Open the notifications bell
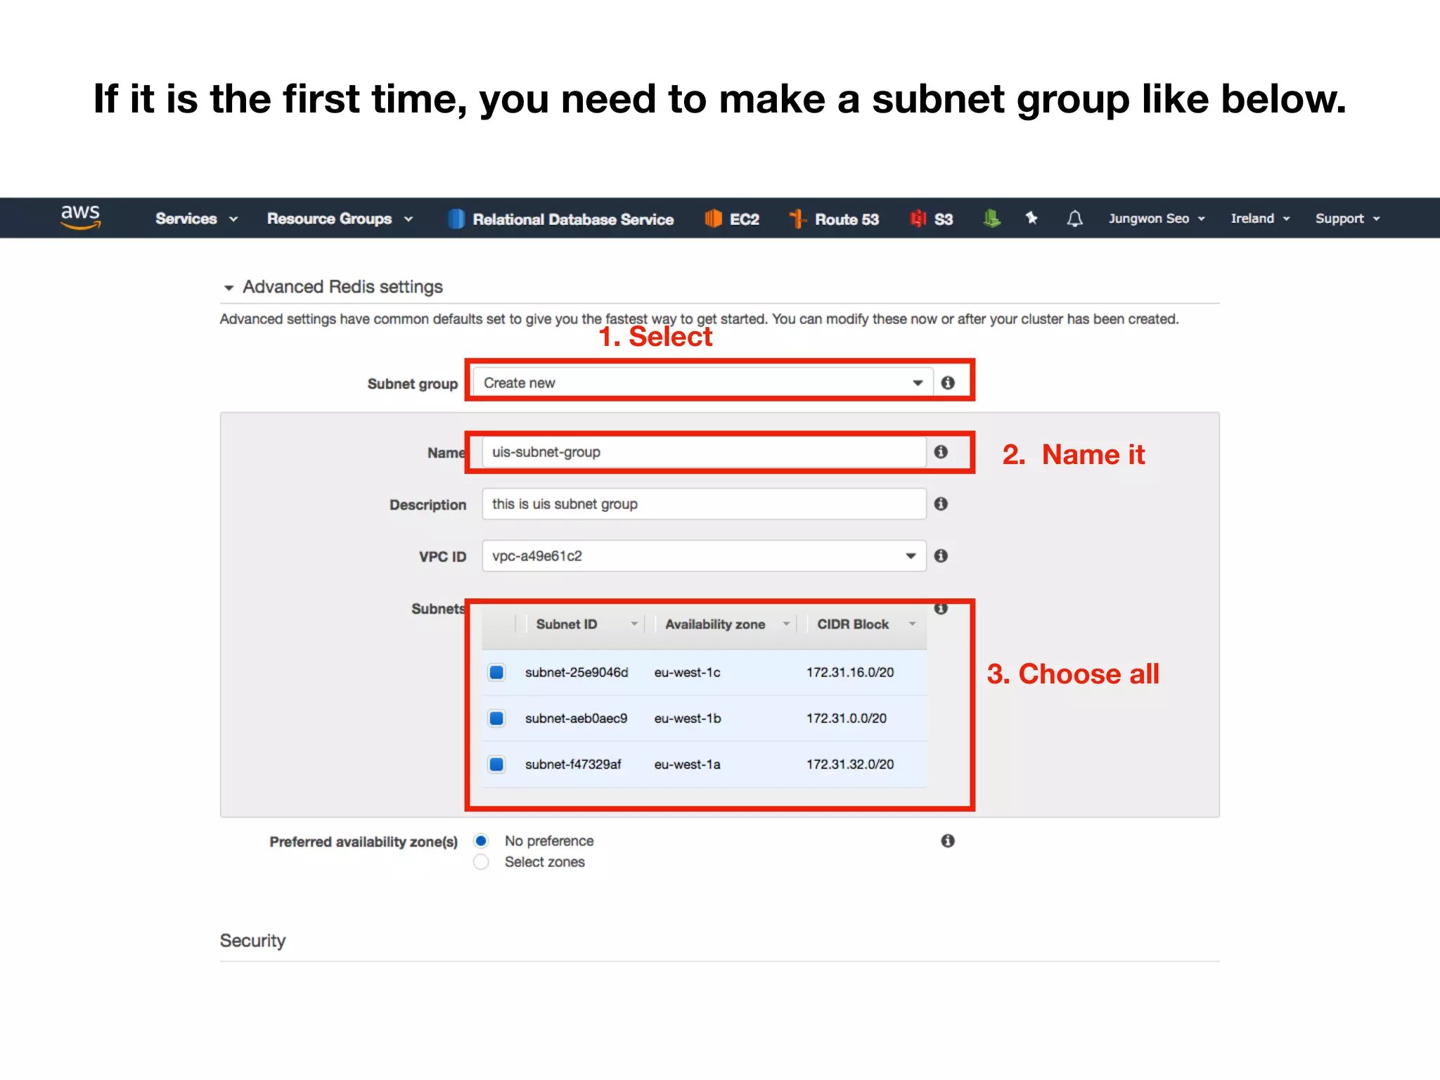Screen dimensions: 1440x1080 tap(1074, 219)
